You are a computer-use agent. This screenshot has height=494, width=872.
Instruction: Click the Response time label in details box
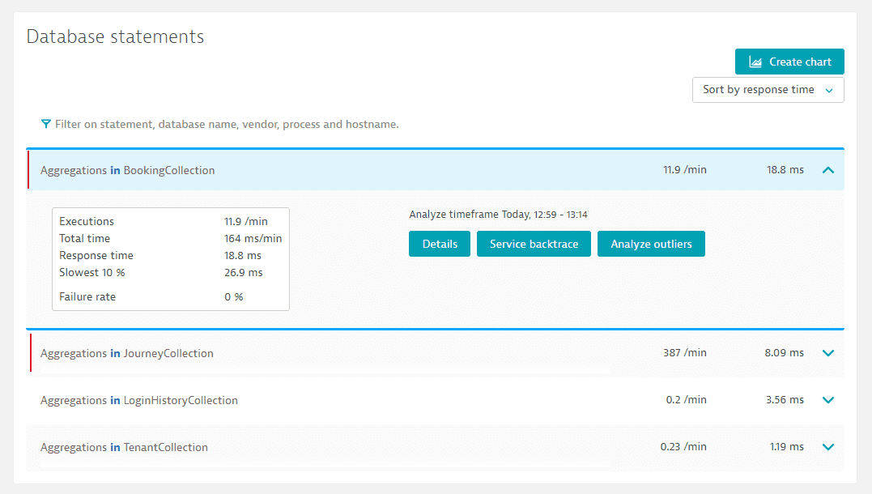point(96,255)
